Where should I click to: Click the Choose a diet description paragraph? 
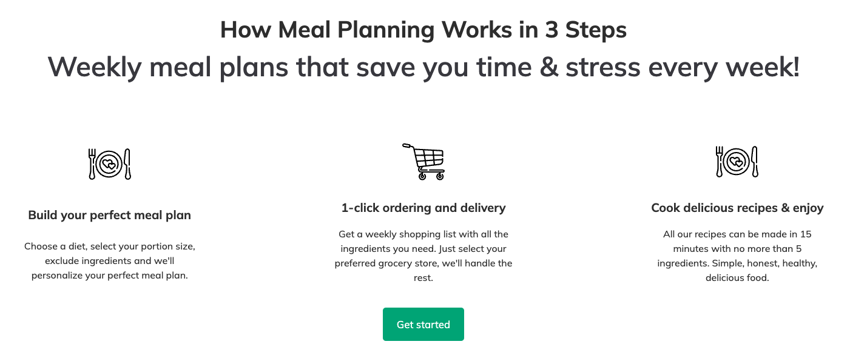110,261
